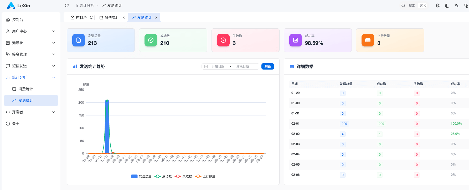Expand the 短信发送 menu chevron
Screen dimensions: 469x190
click(54, 66)
